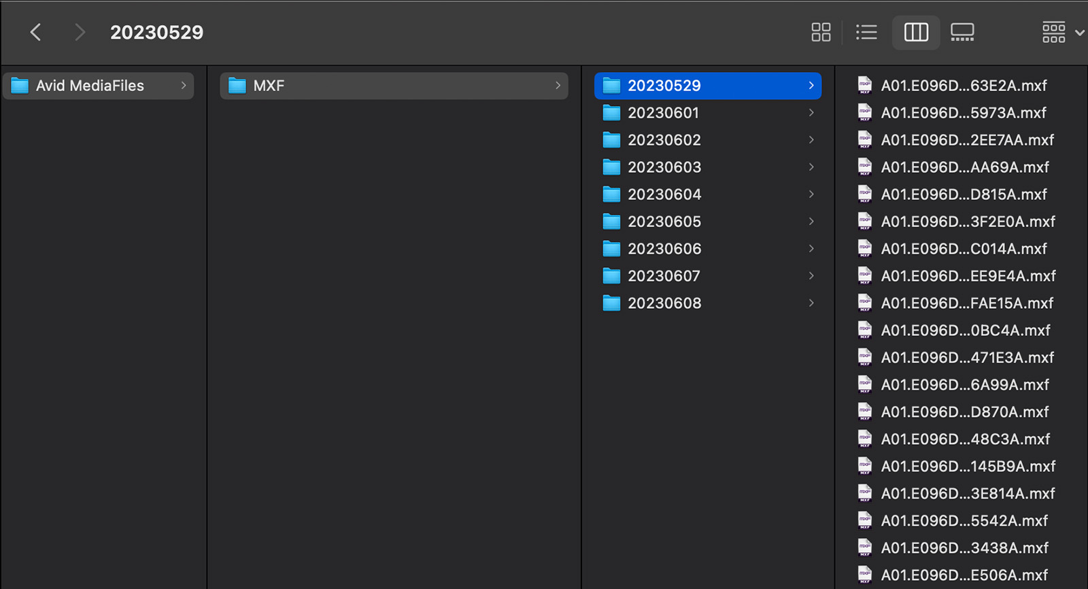Image resolution: width=1088 pixels, height=589 pixels.
Task: Click the chevron beside folder 20230603
Action: pos(811,167)
